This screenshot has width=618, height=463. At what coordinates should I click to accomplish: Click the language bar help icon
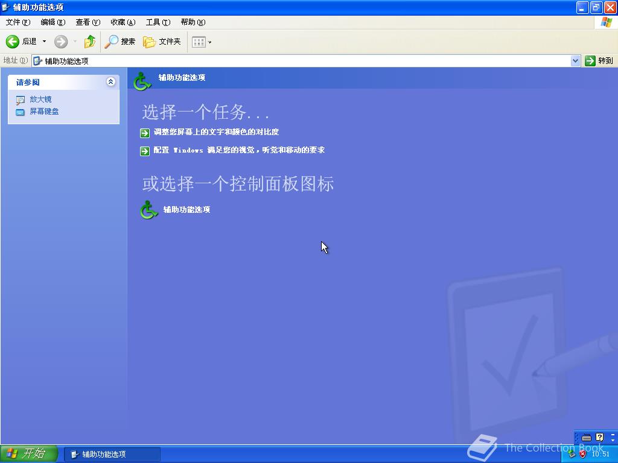599,437
